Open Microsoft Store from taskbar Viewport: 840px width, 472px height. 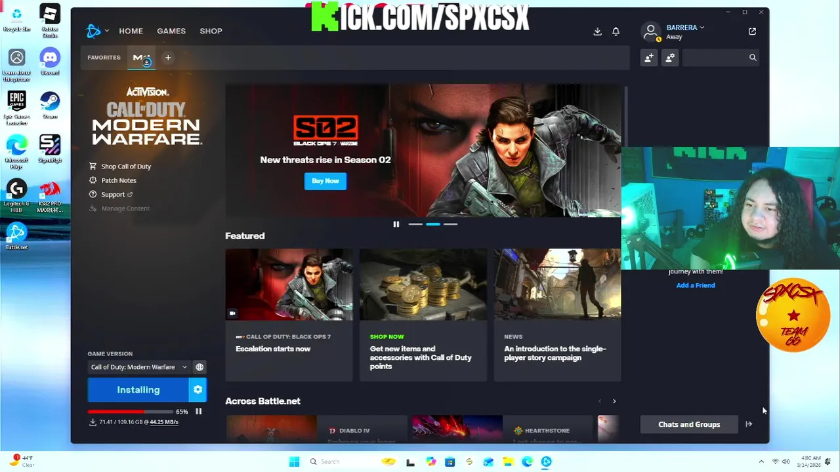(450, 462)
